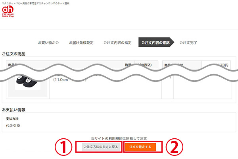Image resolution: width=238 pixels, height=159 pixels.
Task: Open the 利用規約 terms link
Action: coord(115,138)
